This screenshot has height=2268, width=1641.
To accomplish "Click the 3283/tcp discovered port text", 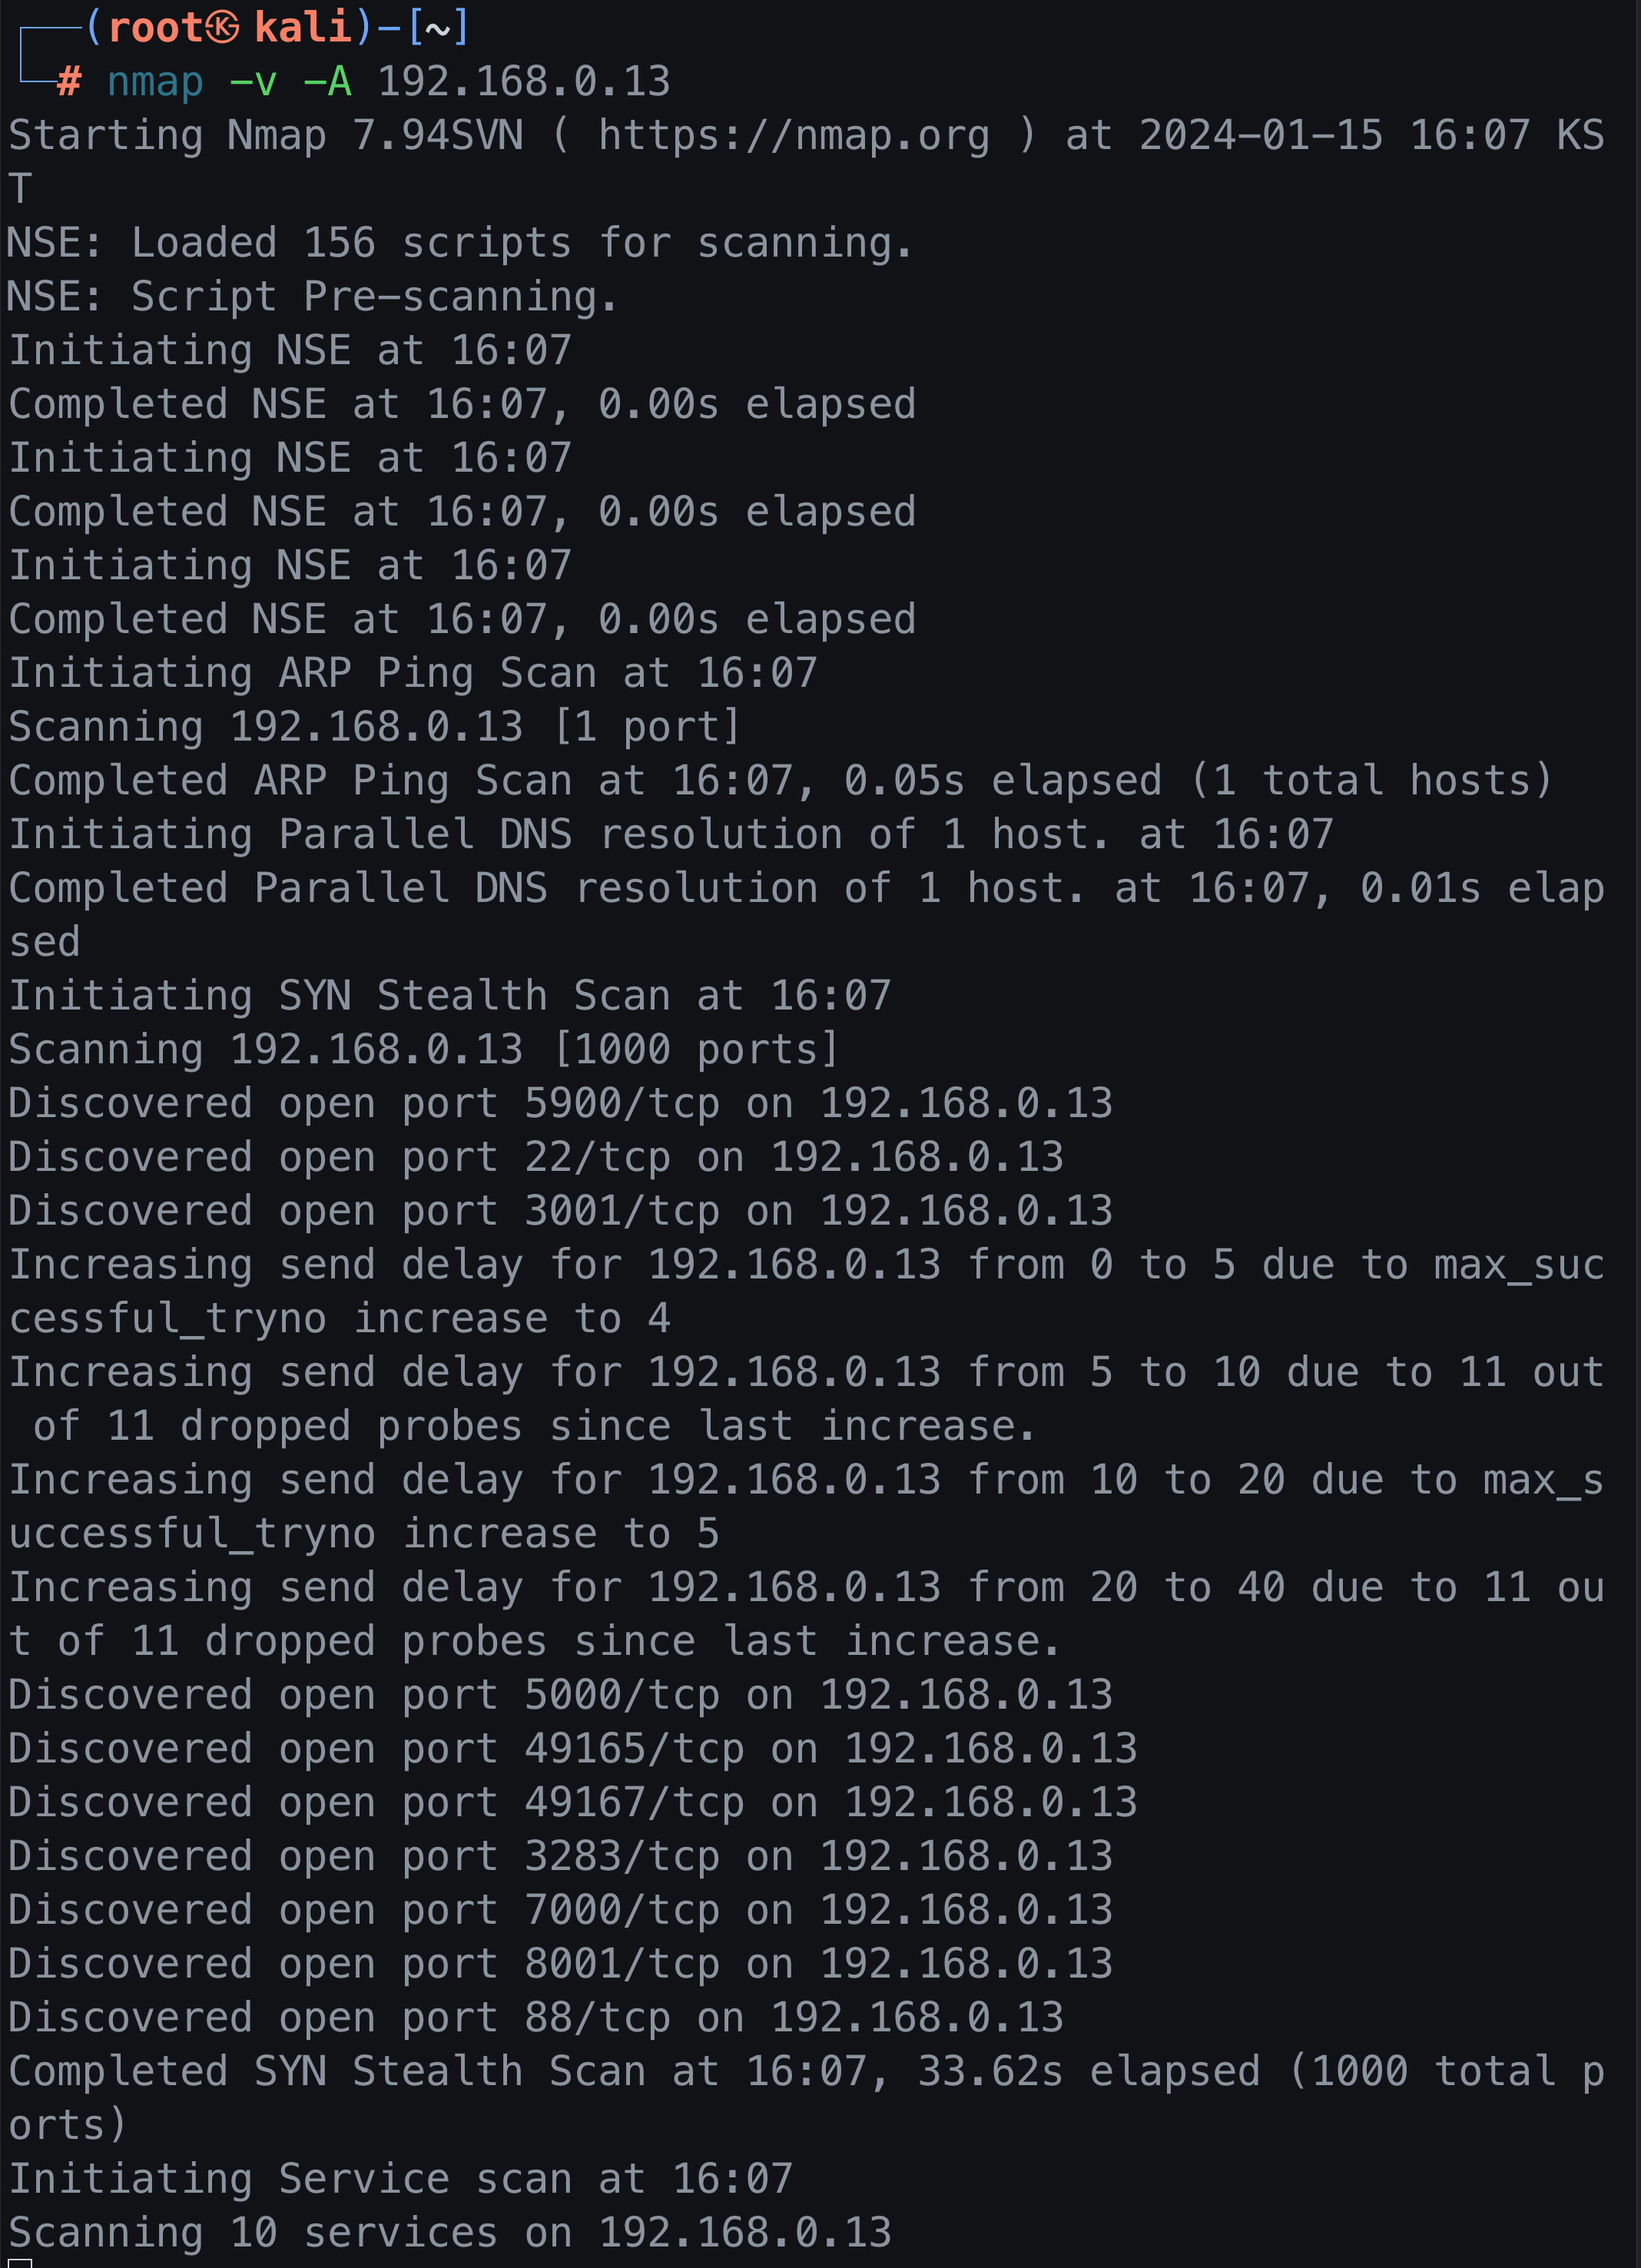I will [x=621, y=1856].
